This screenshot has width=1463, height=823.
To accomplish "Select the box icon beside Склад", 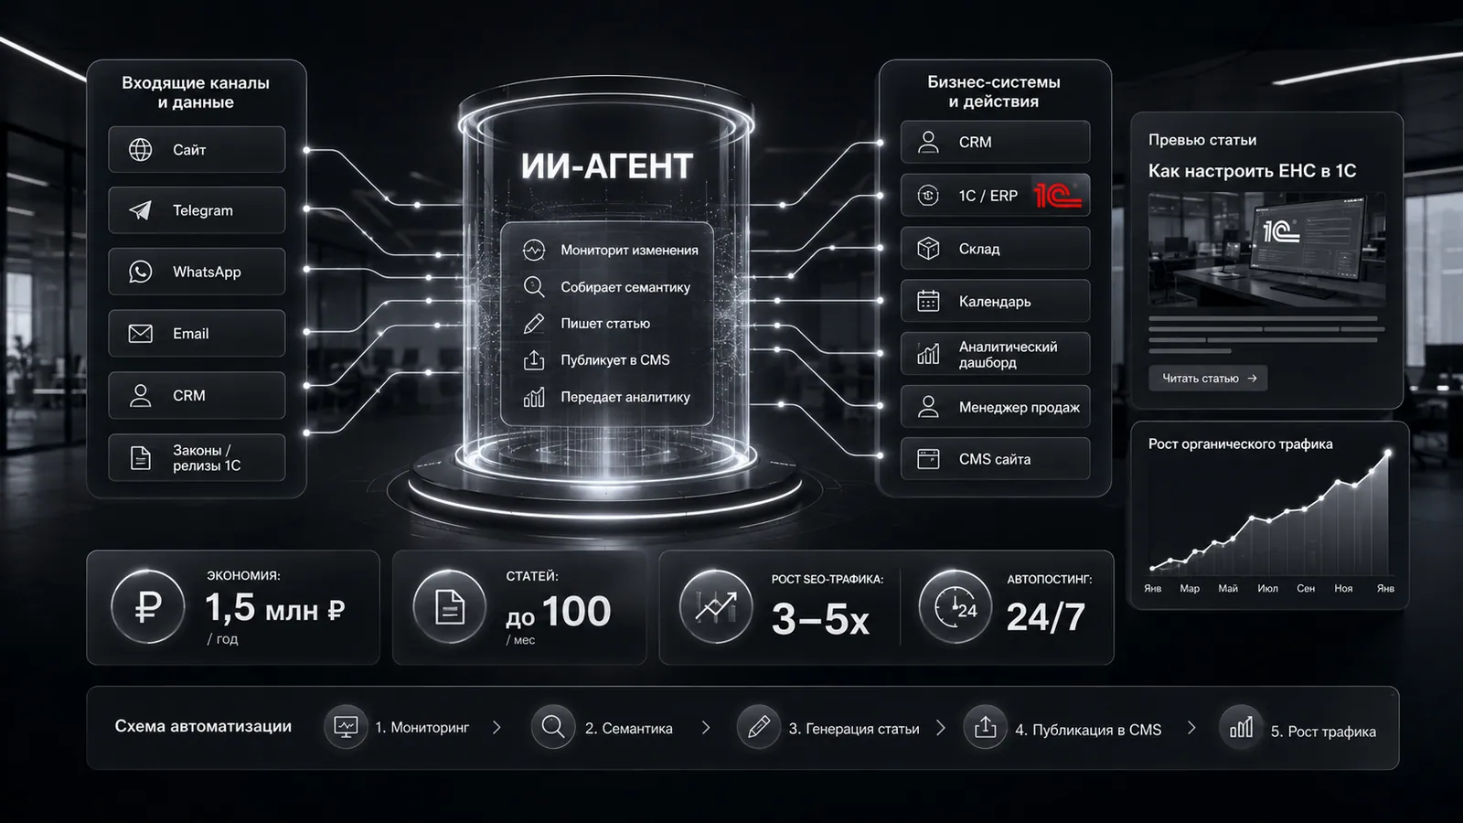I will point(928,248).
